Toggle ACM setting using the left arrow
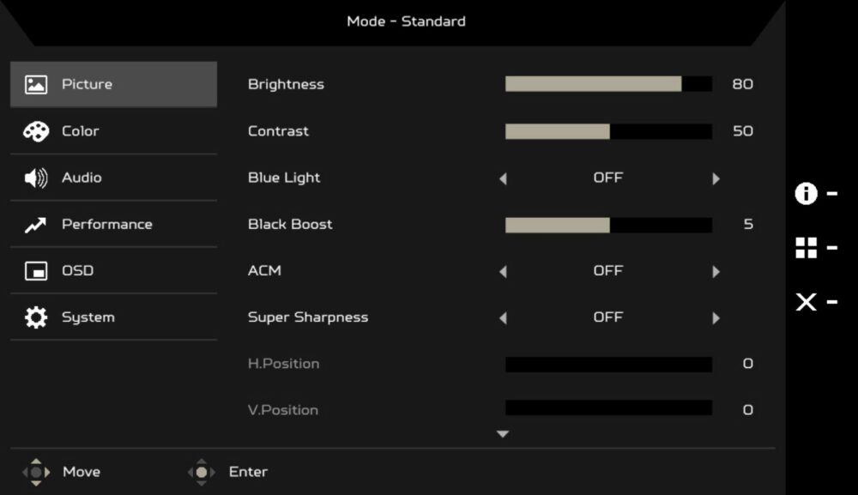Image resolution: width=858 pixels, height=495 pixels. click(x=503, y=271)
